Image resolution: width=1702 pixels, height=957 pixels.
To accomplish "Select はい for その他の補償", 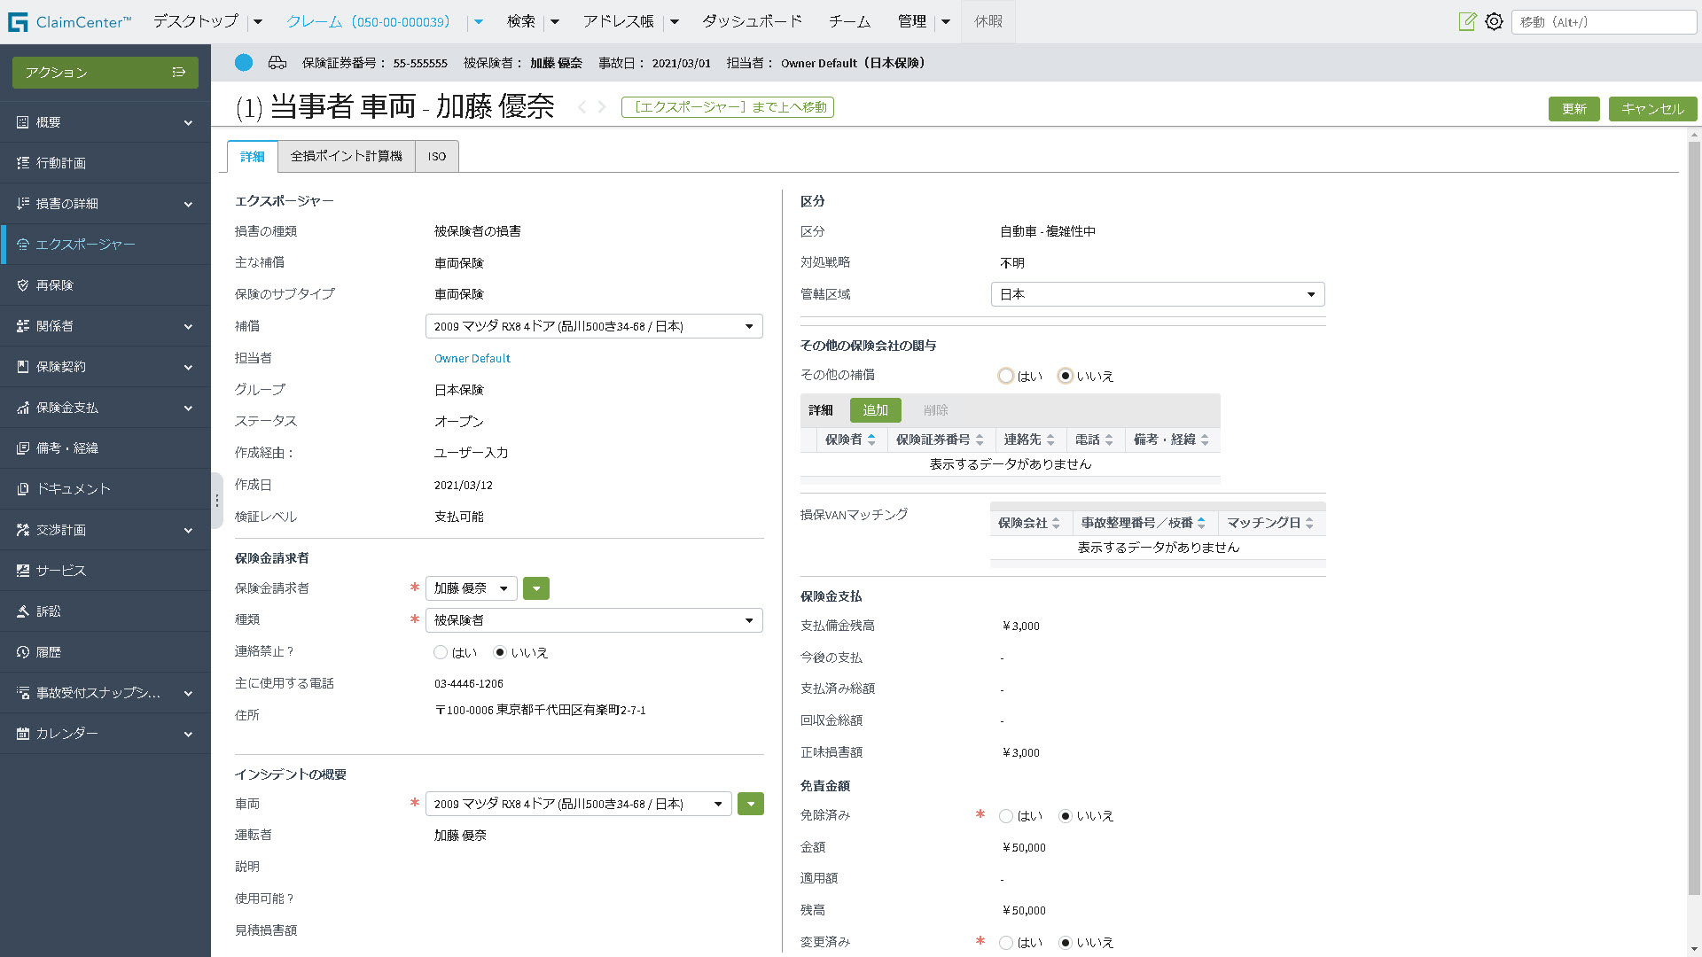I will coord(1005,376).
